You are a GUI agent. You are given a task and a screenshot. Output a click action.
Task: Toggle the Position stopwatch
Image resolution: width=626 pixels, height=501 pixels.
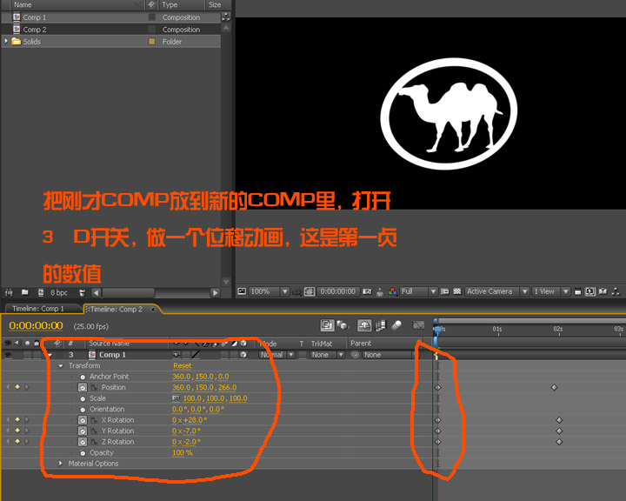(83, 387)
